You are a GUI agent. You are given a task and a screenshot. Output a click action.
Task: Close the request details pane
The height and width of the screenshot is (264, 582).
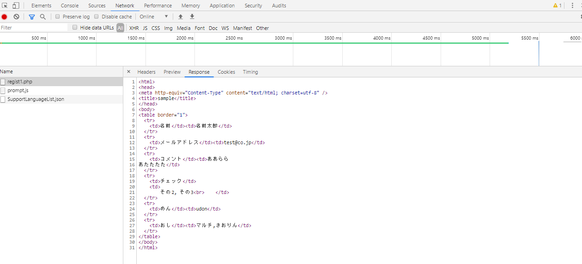point(128,72)
